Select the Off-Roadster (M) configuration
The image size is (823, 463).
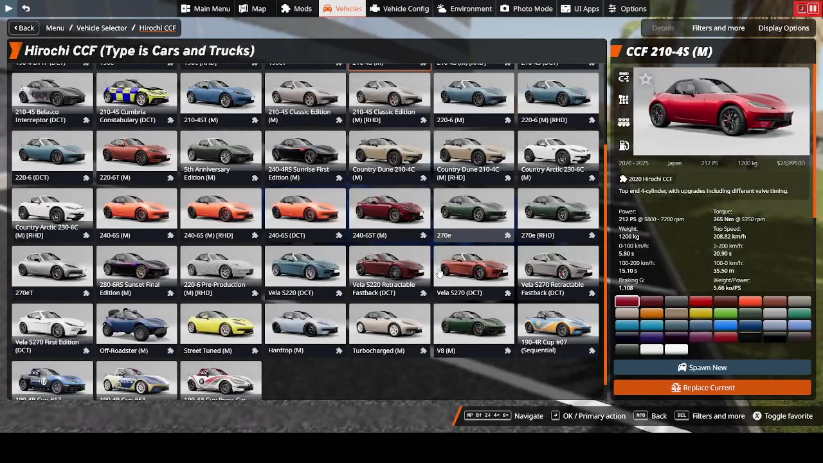pyautogui.click(x=136, y=329)
